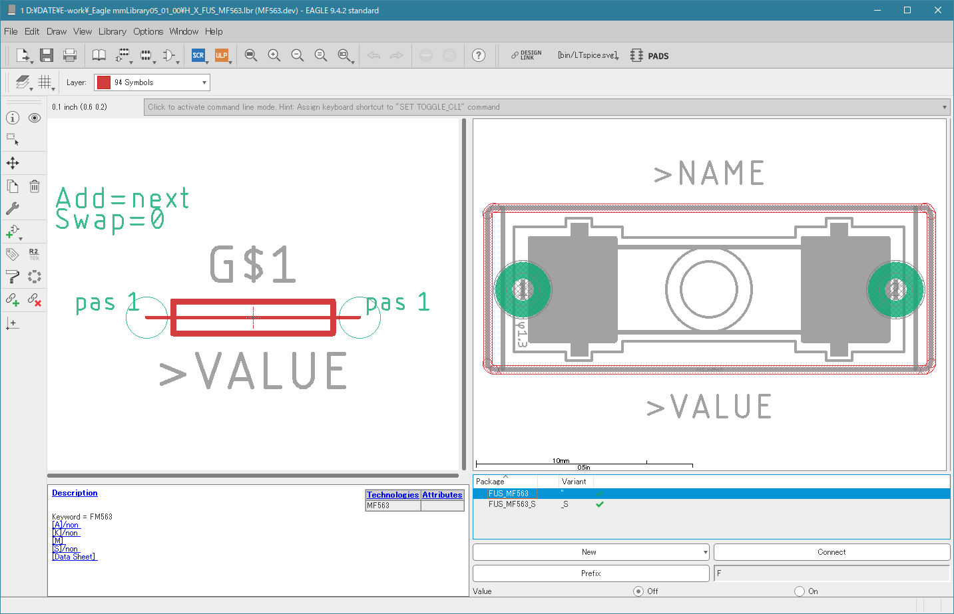
Task: Click the Prefix button
Action: click(x=591, y=573)
